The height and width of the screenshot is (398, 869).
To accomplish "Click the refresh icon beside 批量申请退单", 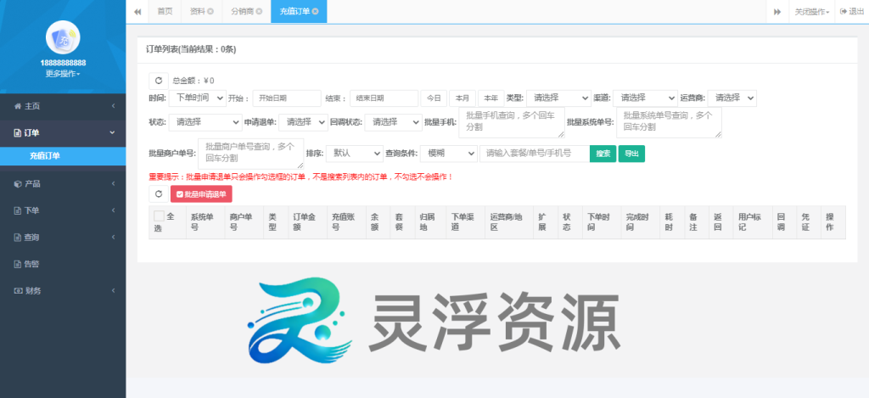I will (x=159, y=194).
